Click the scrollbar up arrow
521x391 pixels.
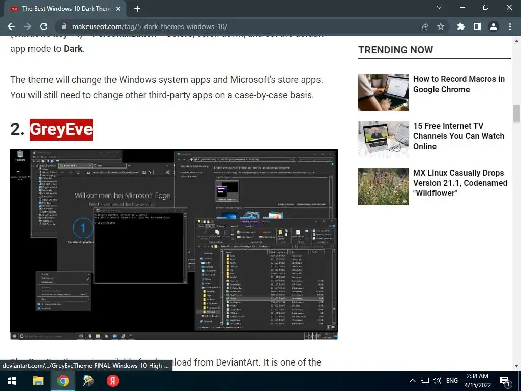click(x=516, y=41)
